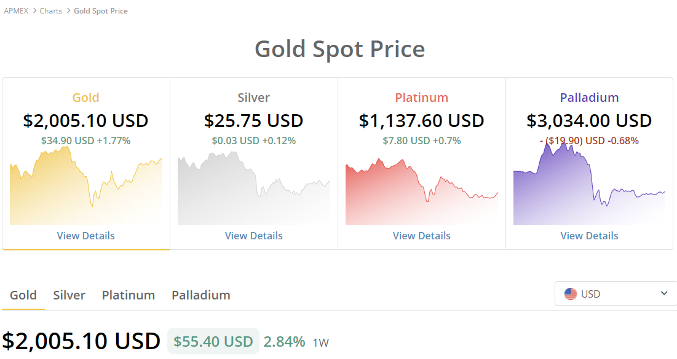Navigate to Charts breadcrumb
This screenshot has width=677, height=359.
[x=51, y=11]
